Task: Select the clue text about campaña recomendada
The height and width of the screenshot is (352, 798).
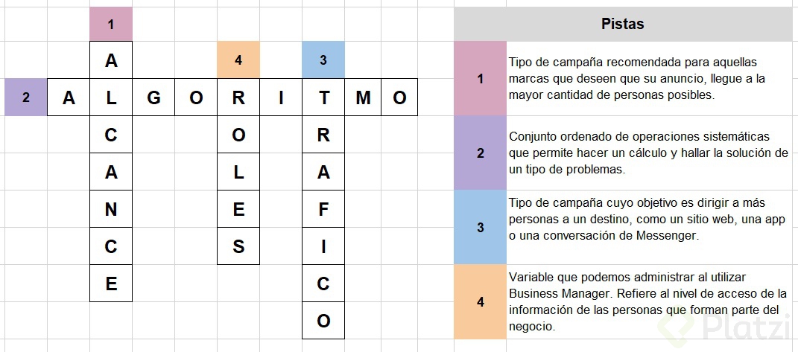Action: tap(636, 78)
